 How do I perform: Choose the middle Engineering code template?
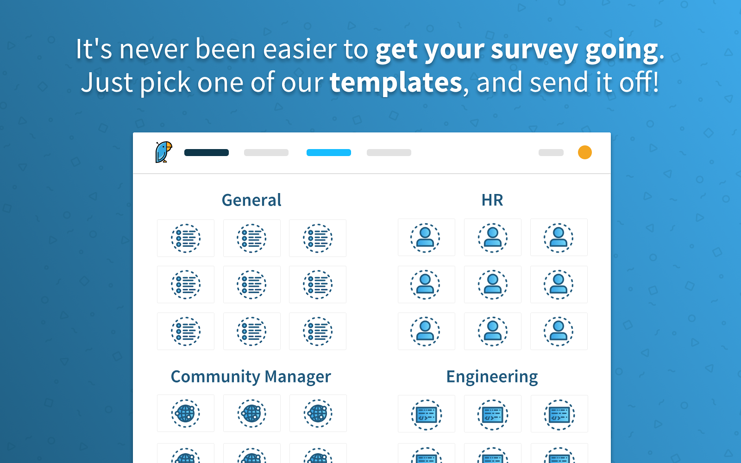492,414
